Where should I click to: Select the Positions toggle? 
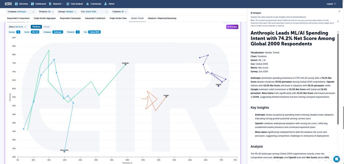tap(36, 27)
